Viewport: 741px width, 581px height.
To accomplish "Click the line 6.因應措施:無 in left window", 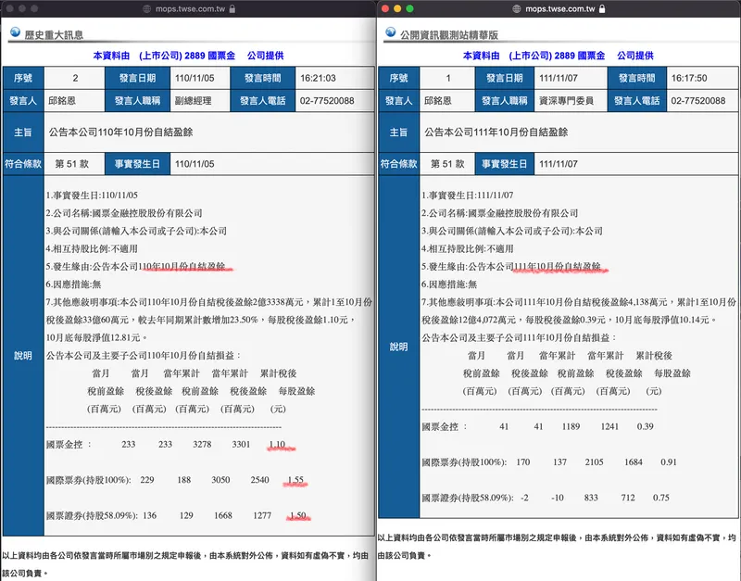I will pos(73,284).
